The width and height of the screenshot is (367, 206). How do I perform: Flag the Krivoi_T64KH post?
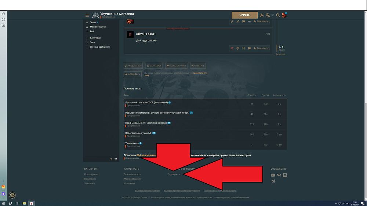pyautogui.click(x=249, y=48)
